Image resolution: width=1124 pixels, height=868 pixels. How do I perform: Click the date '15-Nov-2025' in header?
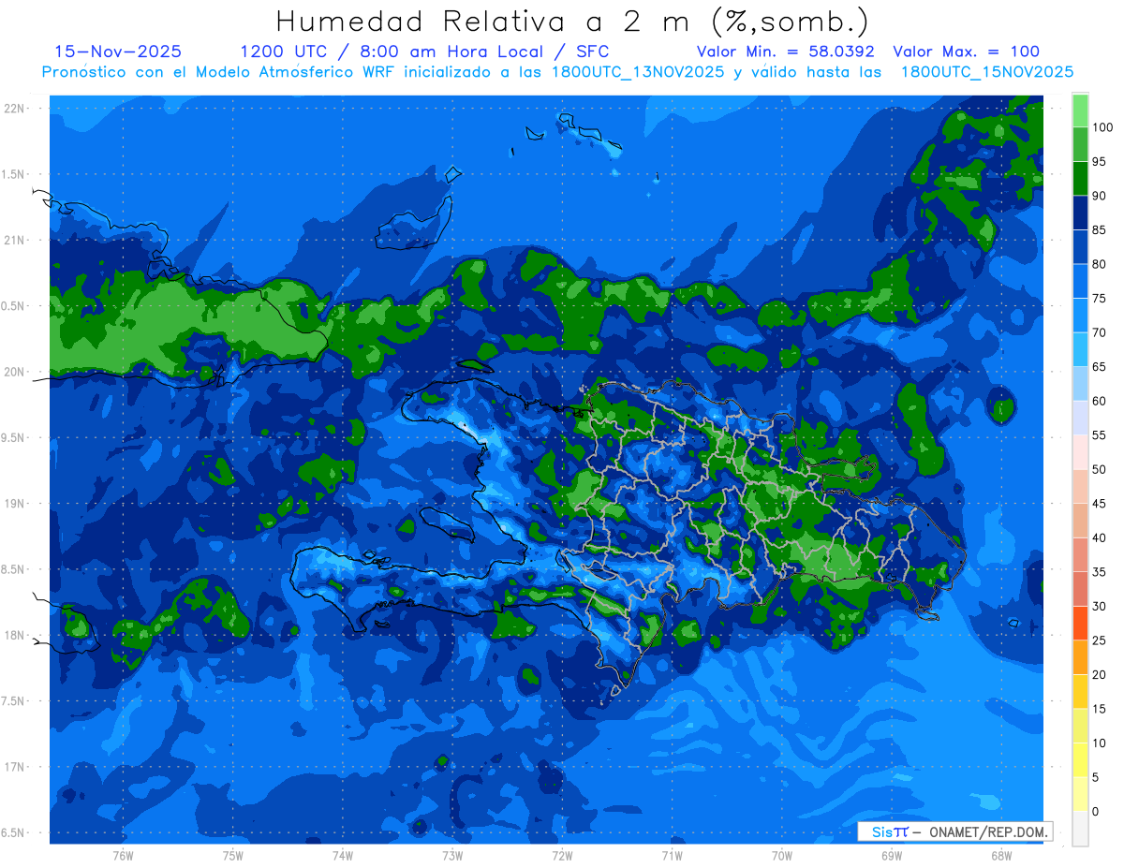(118, 51)
